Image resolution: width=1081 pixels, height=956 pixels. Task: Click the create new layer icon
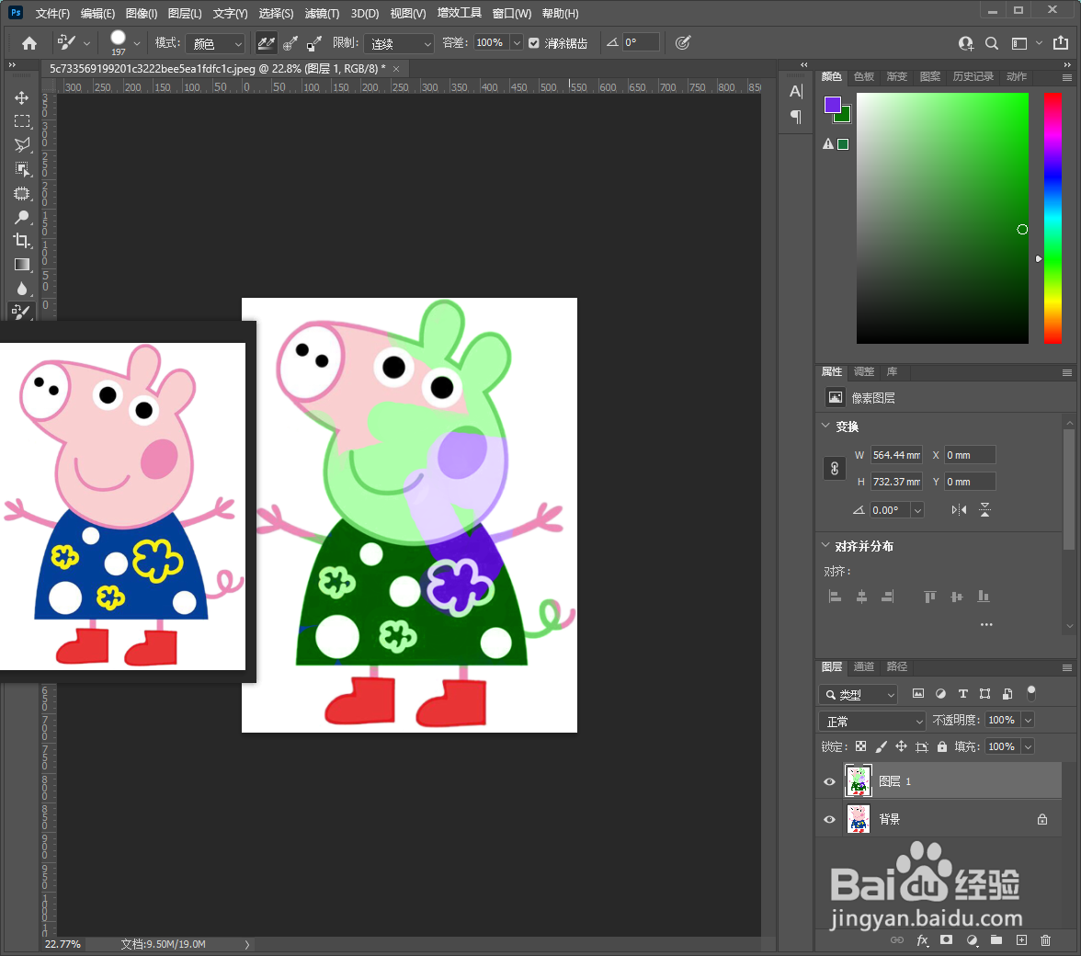(x=1022, y=940)
